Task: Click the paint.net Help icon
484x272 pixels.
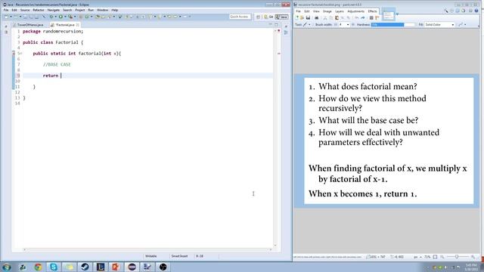Action: (x=476, y=11)
